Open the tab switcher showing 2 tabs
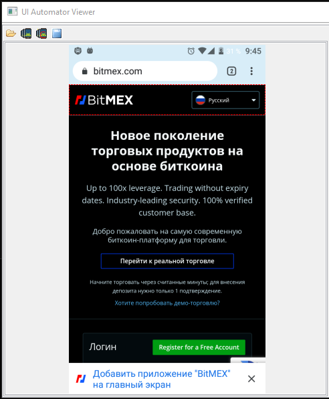 pyautogui.click(x=231, y=71)
